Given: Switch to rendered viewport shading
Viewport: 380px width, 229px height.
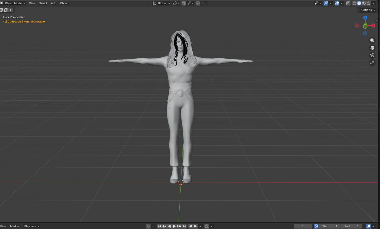Looking at the screenshot, I should (x=369, y=3).
